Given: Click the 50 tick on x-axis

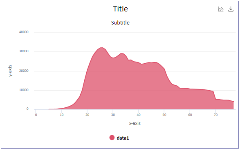Looking at the screenshot, I should (x=164, y=115).
